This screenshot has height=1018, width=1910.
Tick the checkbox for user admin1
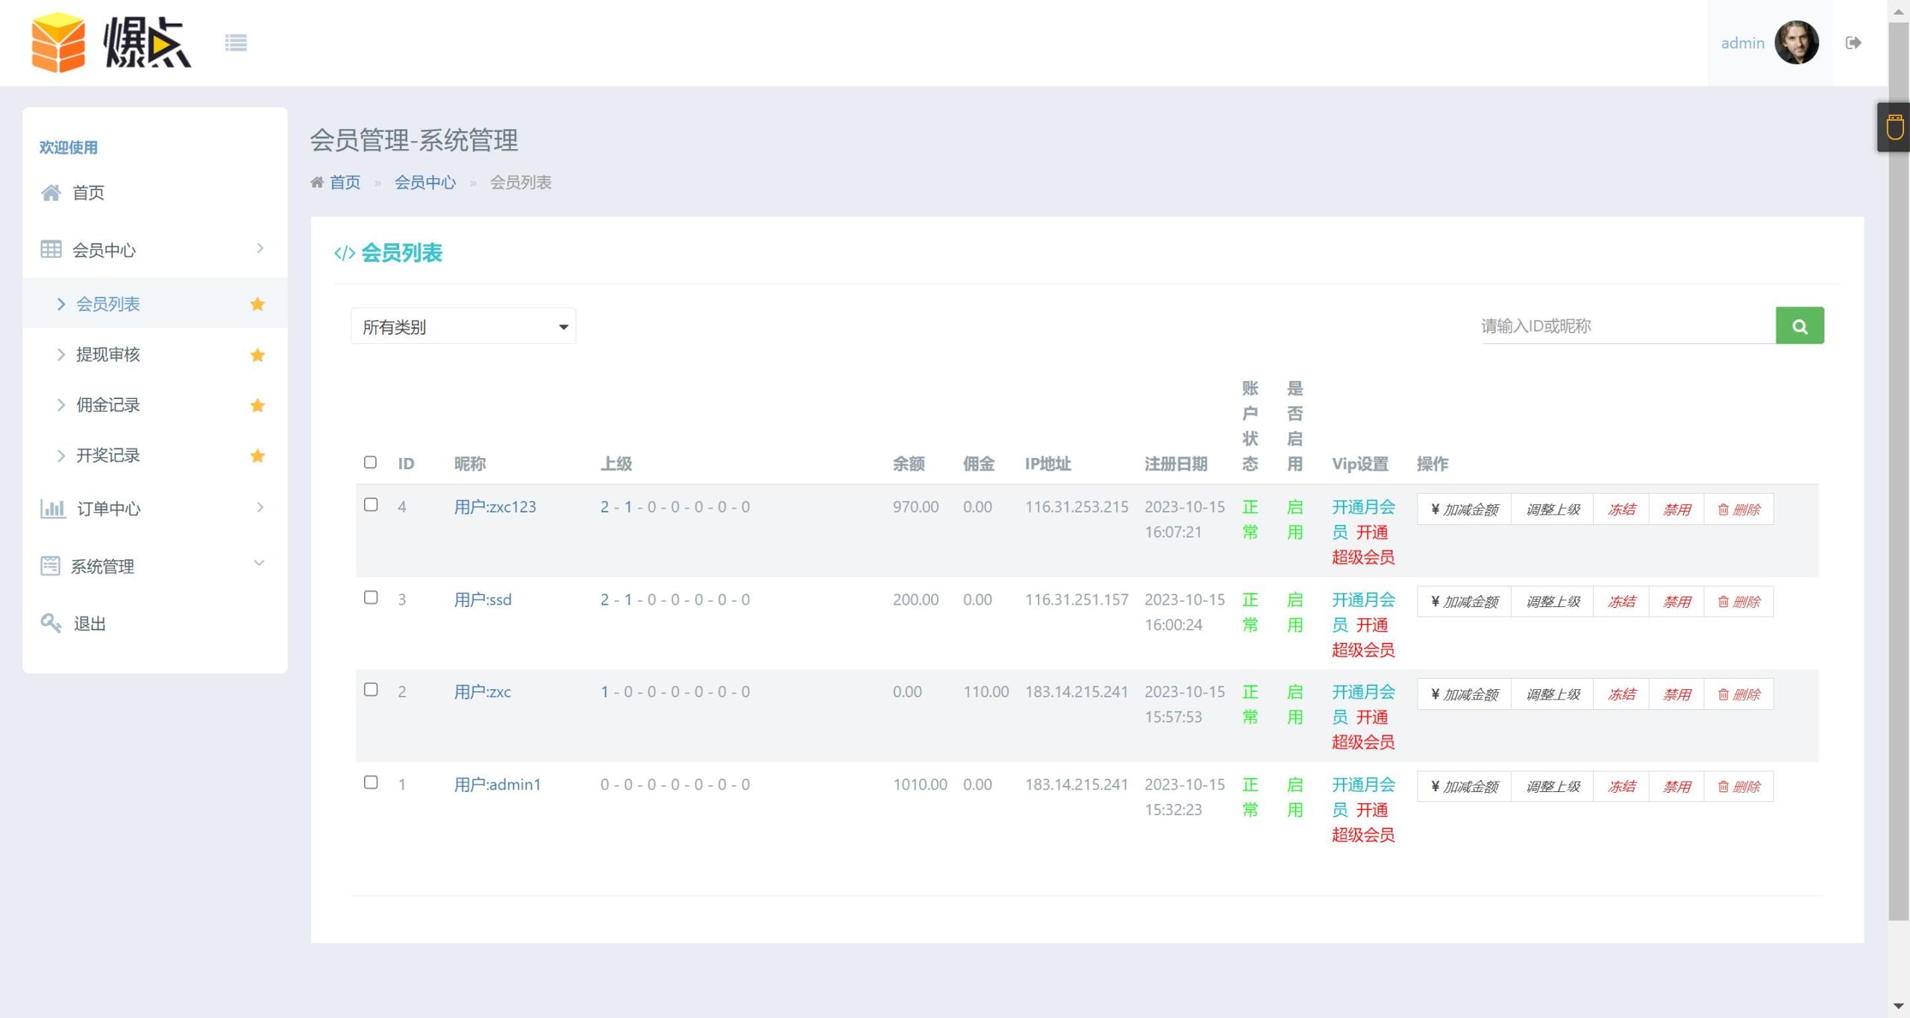coord(371,782)
